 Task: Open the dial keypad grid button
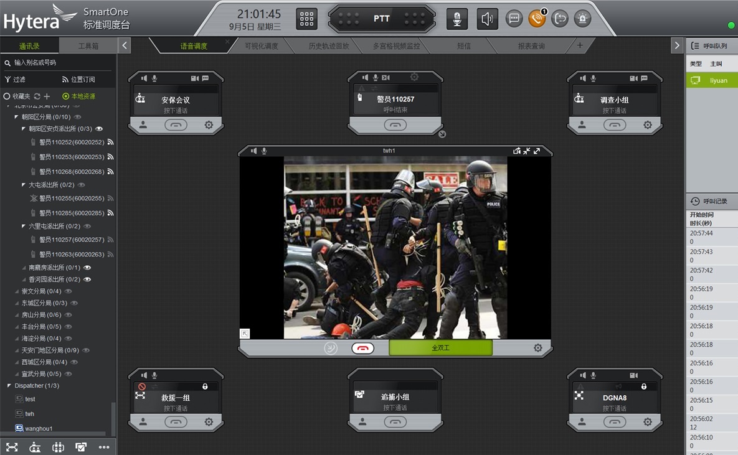[306, 19]
